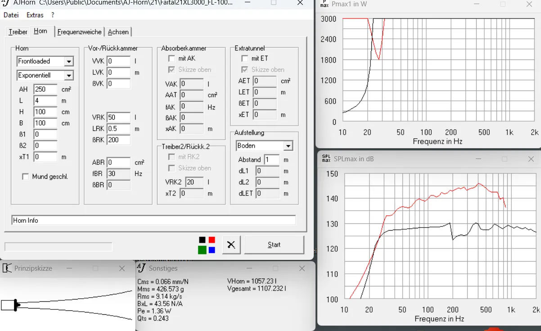Select the blue color square
This screenshot has height=331, width=541.
212,249
